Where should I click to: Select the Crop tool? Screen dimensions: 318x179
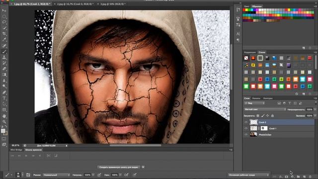coord(4,34)
